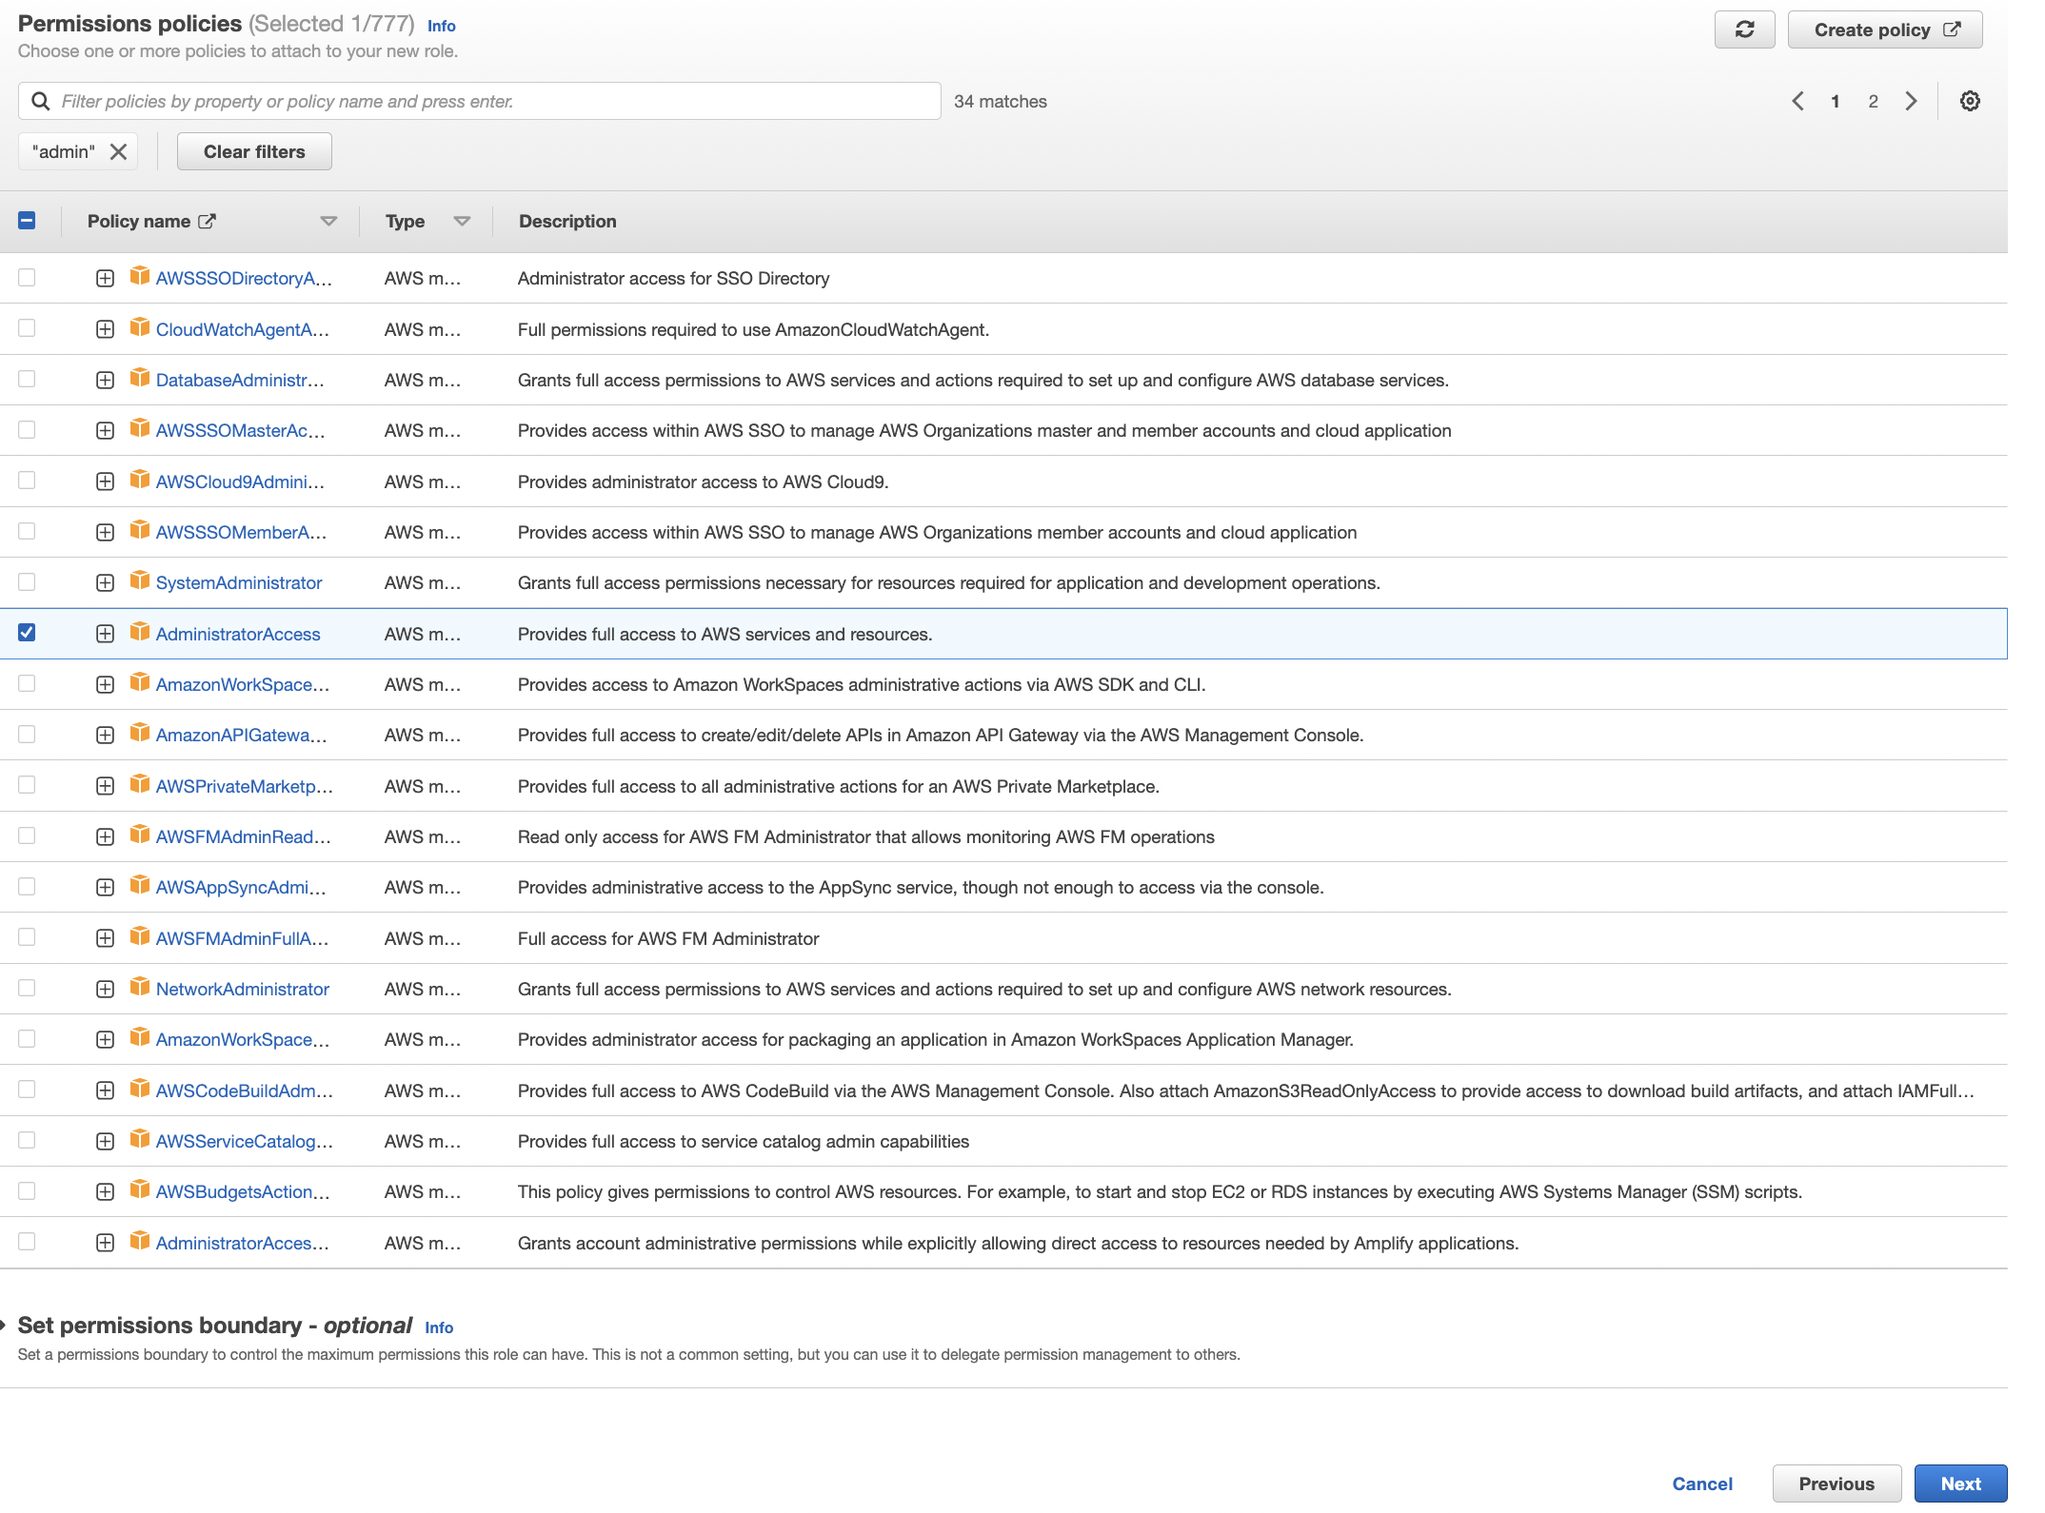Click the search magnifier icon
2045x1513 pixels.
(40, 100)
